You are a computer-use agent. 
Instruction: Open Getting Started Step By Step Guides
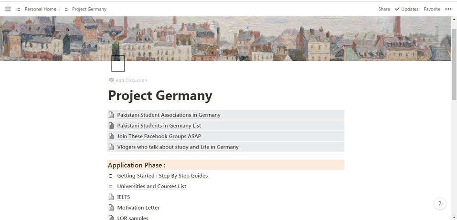162,176
